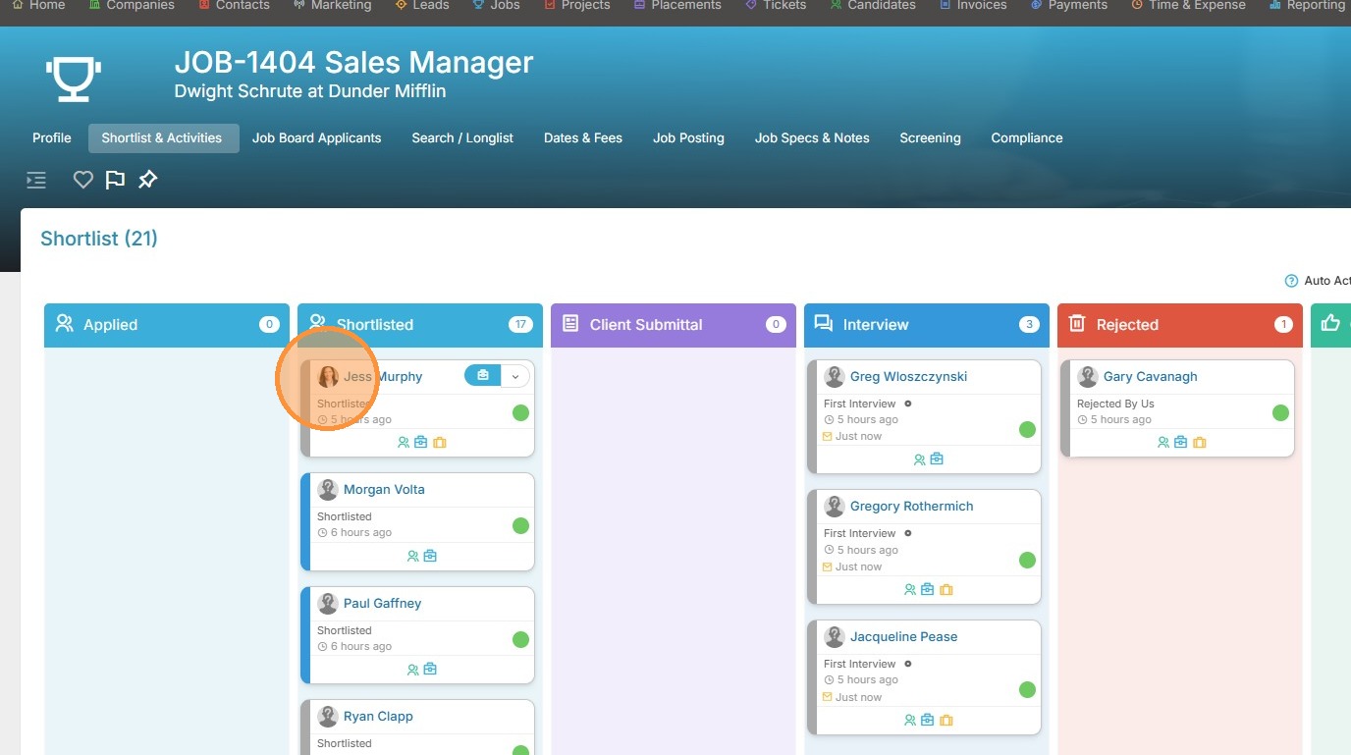Click the people icon on Gary Cavanagh's card
Viewport: 1351px width, 755px height.
[1163, 443]
